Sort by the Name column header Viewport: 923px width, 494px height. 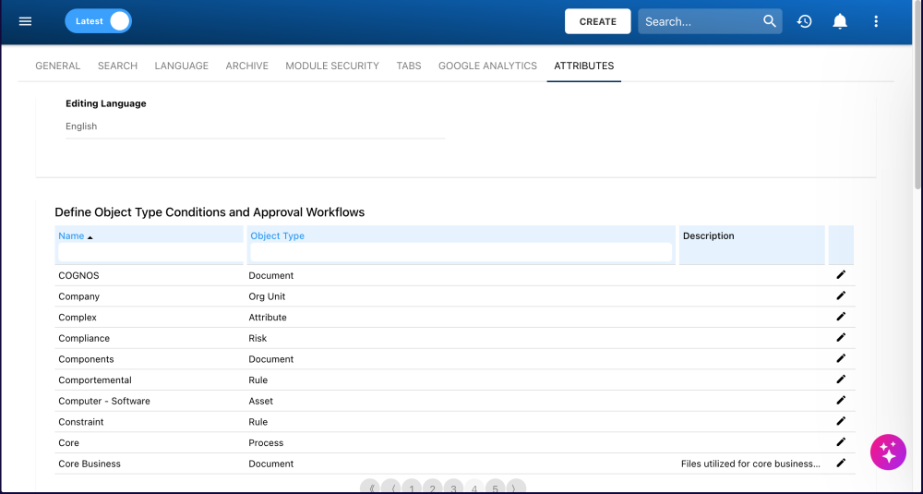point(71,235)
